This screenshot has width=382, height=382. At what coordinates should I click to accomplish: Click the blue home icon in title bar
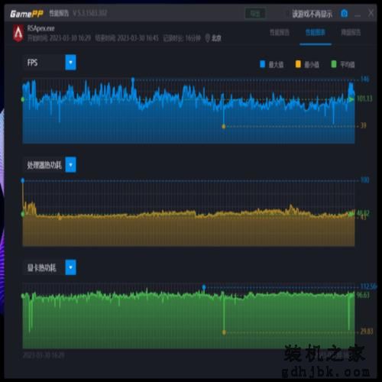344,13
